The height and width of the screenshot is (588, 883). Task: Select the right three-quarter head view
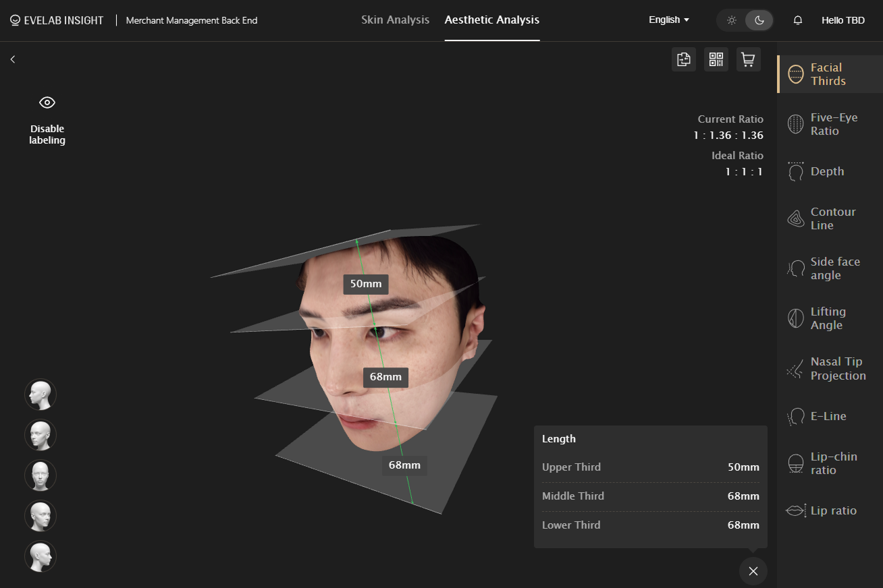click(41, 516)
